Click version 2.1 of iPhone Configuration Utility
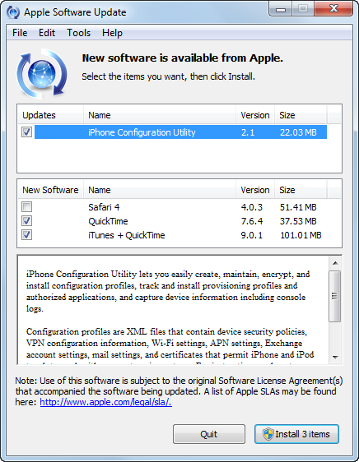The height and width of the screenshot is (462, 359). point(248,132)
